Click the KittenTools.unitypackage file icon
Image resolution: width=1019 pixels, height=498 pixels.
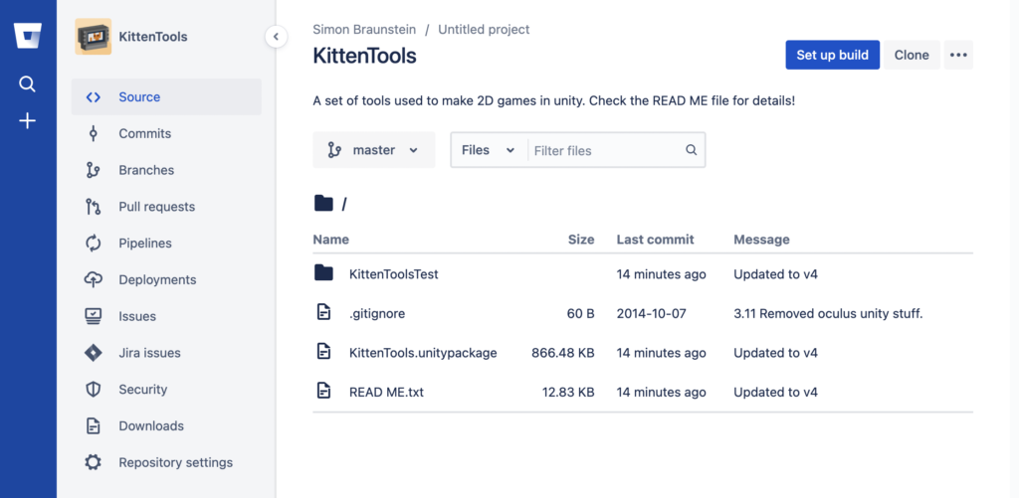[x=323, y=353]
